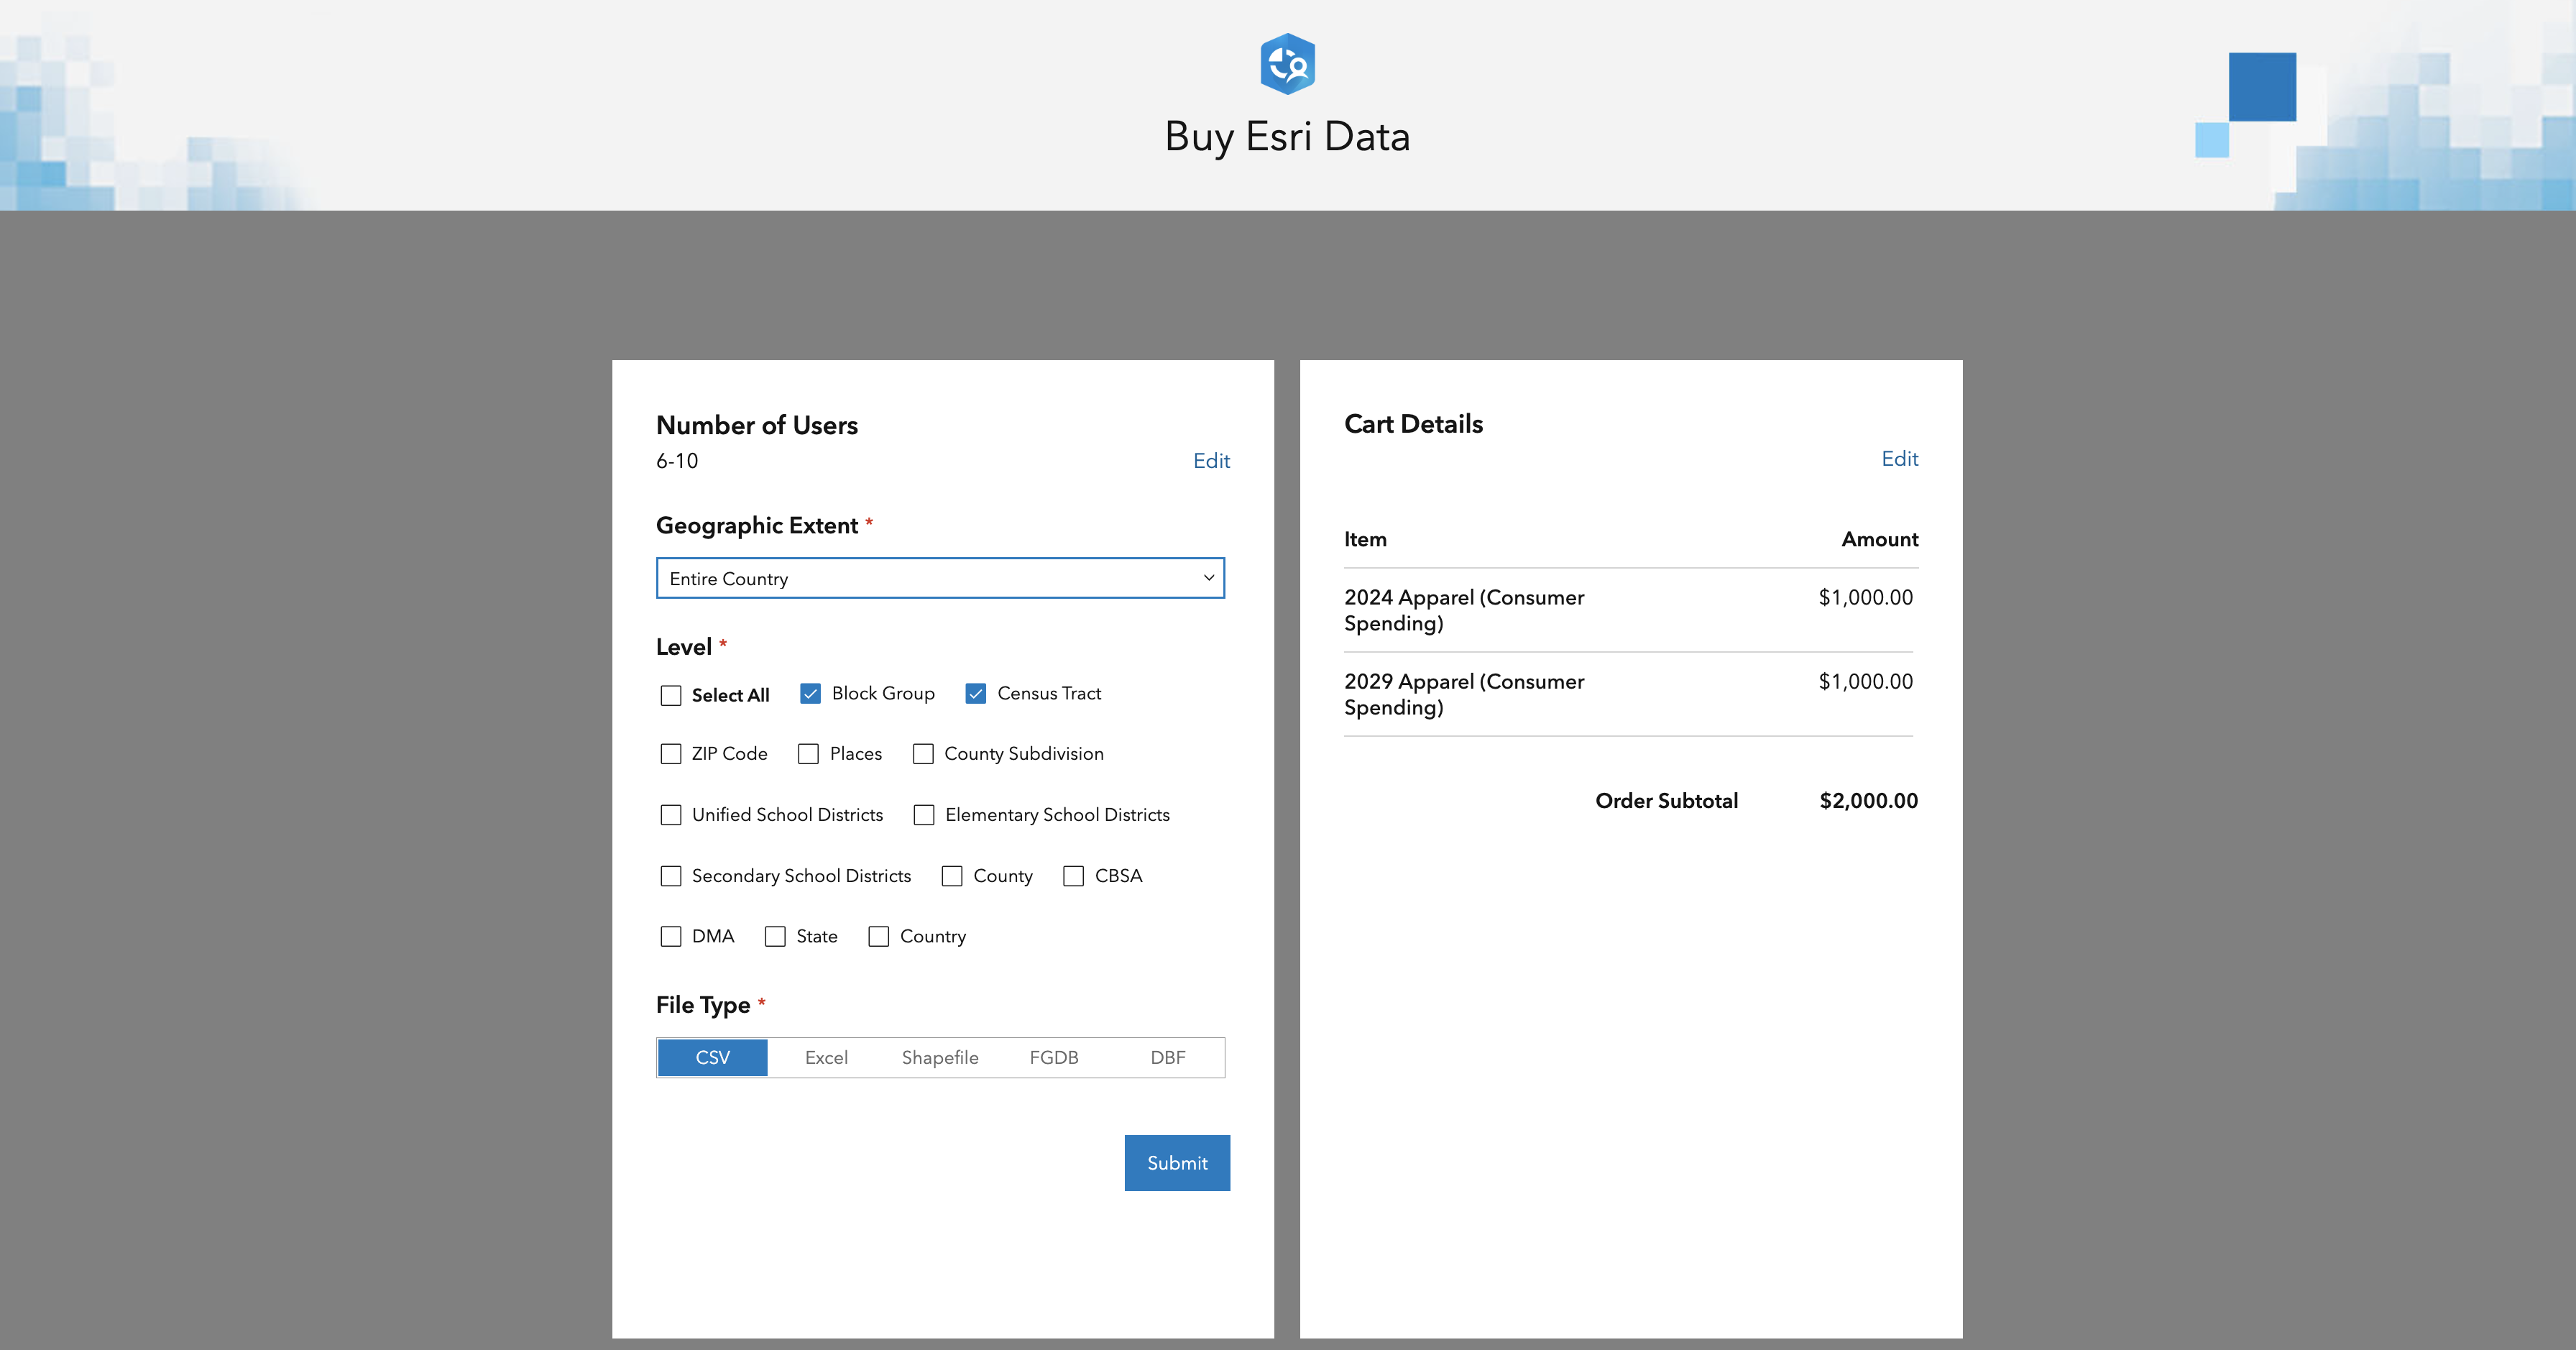Select Unified School Districts checkbox
Screen dimensions: 2576x1350
(670, 815)
